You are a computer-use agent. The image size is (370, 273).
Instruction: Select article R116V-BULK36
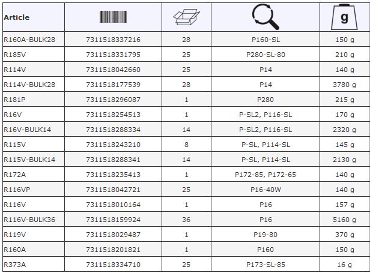click(x=29, y=220)
